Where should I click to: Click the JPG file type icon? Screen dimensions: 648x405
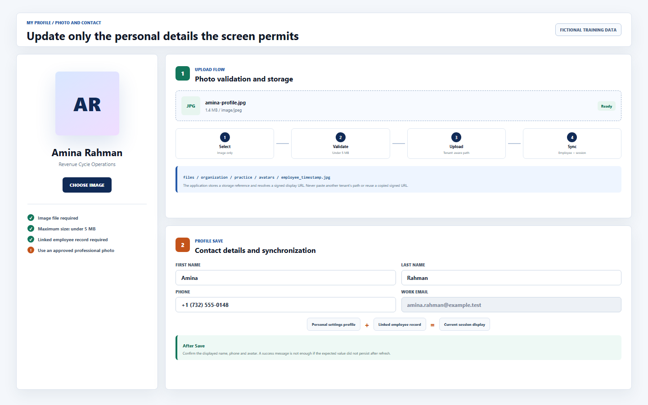(191, 106)
